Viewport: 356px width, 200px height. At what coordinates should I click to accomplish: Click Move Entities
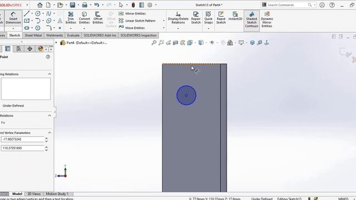tap(132, 28)
